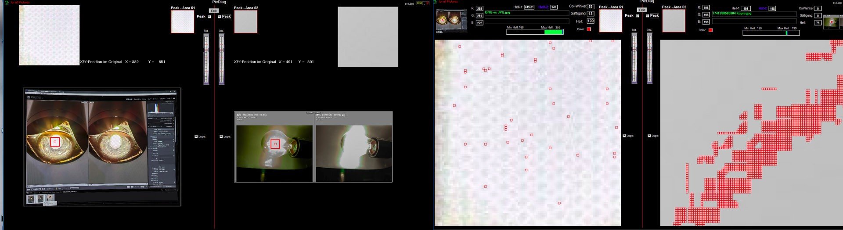Click the Sättigung field showing 13
Image resolution: width=843 pixels, height=230 pixels.
(x=591, y=14)
